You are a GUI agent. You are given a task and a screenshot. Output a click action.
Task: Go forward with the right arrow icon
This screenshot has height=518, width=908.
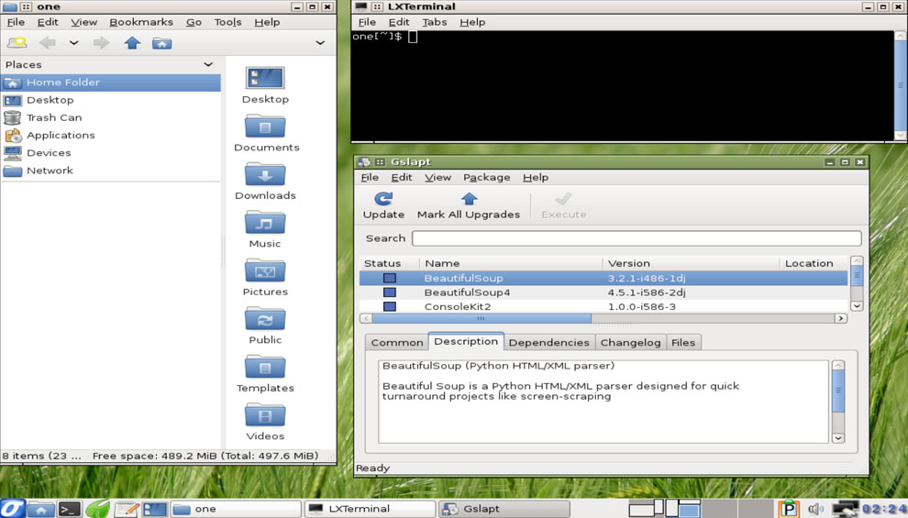[x=101, y=43]
